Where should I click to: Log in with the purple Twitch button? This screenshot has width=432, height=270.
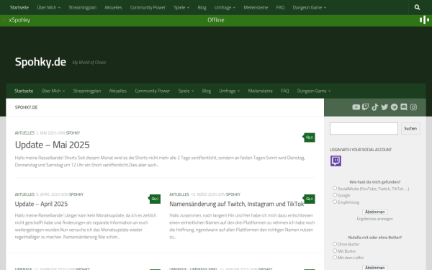(x=336, y=161)
